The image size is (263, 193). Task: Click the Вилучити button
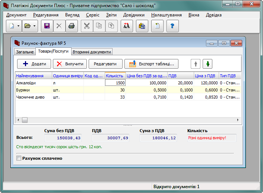tap(70, 64)
